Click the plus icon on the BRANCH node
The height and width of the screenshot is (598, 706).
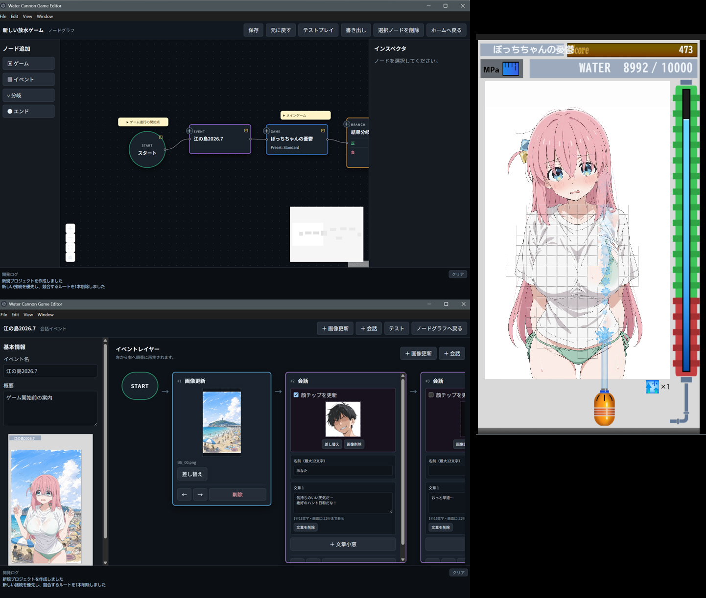click(347, 124)
